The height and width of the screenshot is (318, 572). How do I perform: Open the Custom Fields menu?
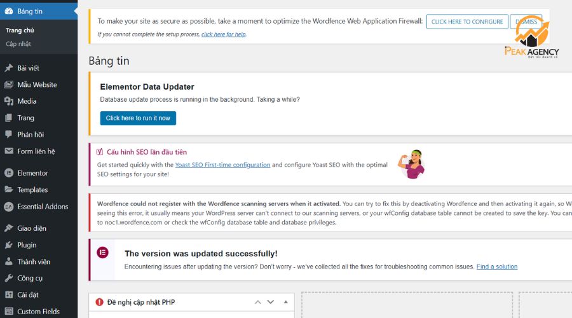(39, 311)
